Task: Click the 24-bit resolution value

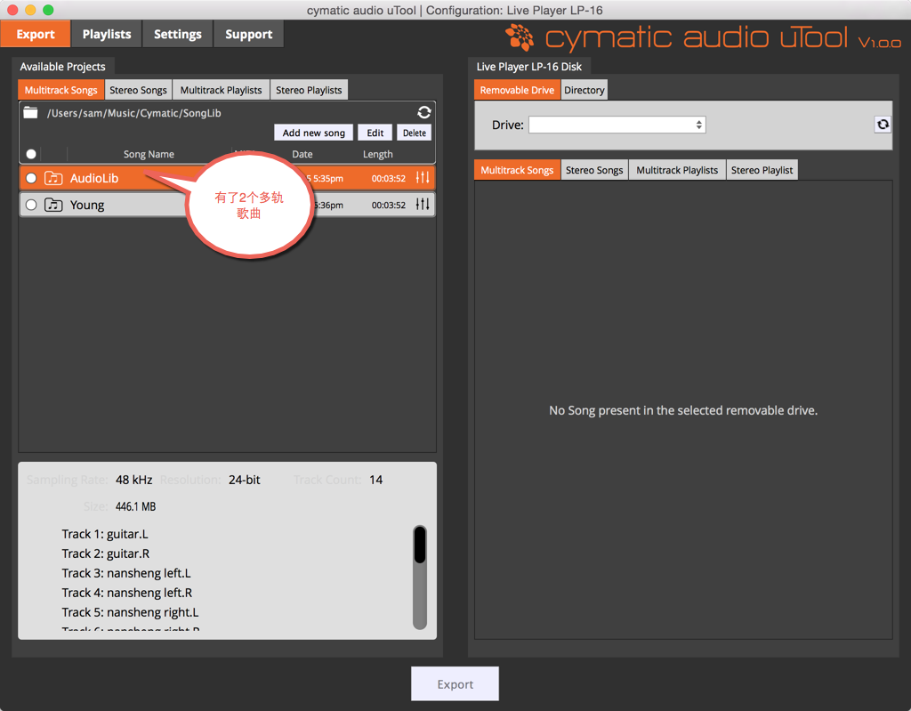Action: pyautogui.click(x=244, y=480)
